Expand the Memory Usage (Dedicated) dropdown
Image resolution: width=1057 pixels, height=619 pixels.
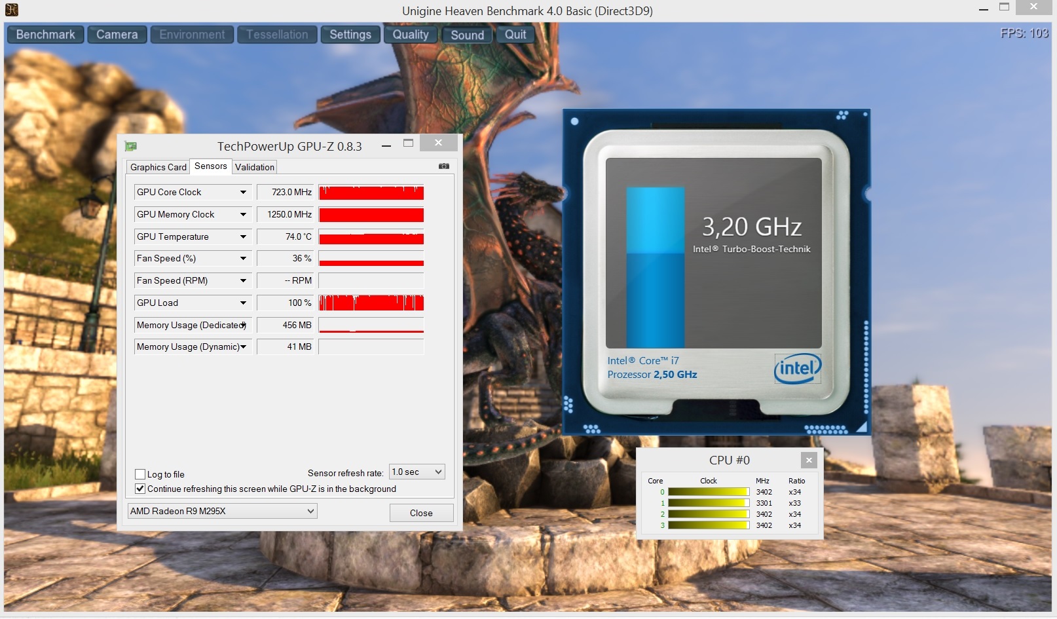[243, 325]
